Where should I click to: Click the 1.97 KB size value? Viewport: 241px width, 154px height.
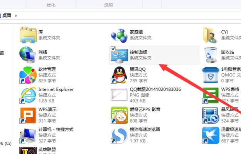coord(138,141)
